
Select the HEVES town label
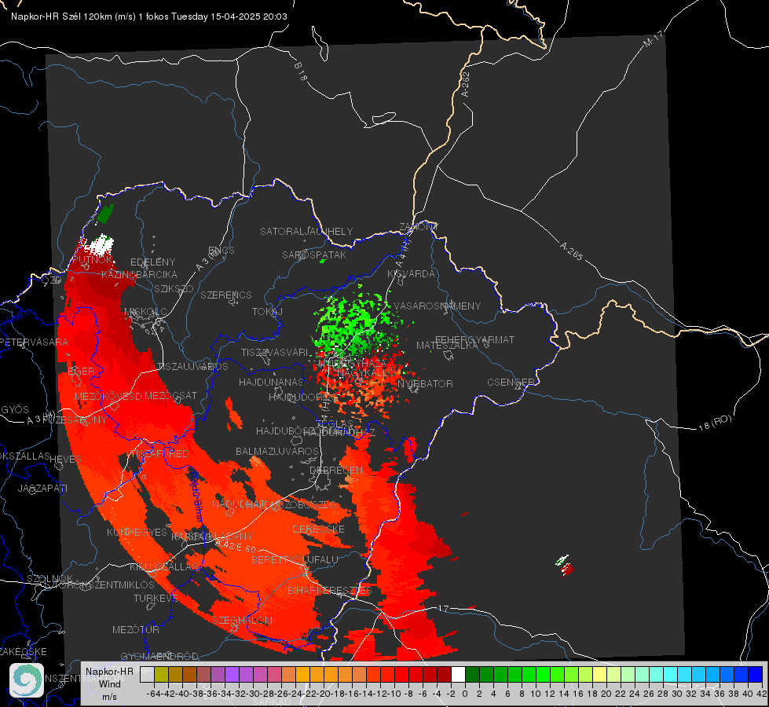point(66,460)
